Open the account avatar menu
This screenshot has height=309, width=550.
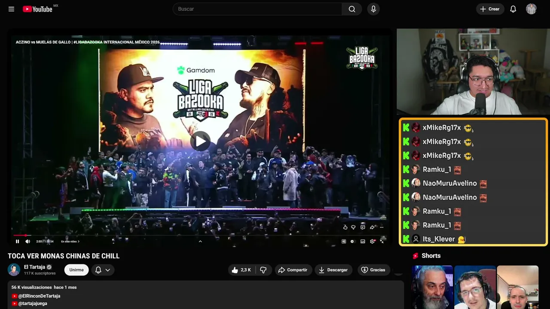point(531,9)
